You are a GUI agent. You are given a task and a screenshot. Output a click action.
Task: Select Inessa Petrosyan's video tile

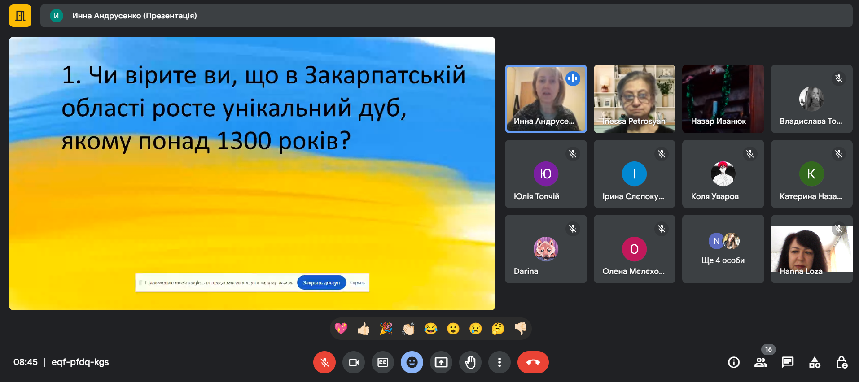(634, 99)
